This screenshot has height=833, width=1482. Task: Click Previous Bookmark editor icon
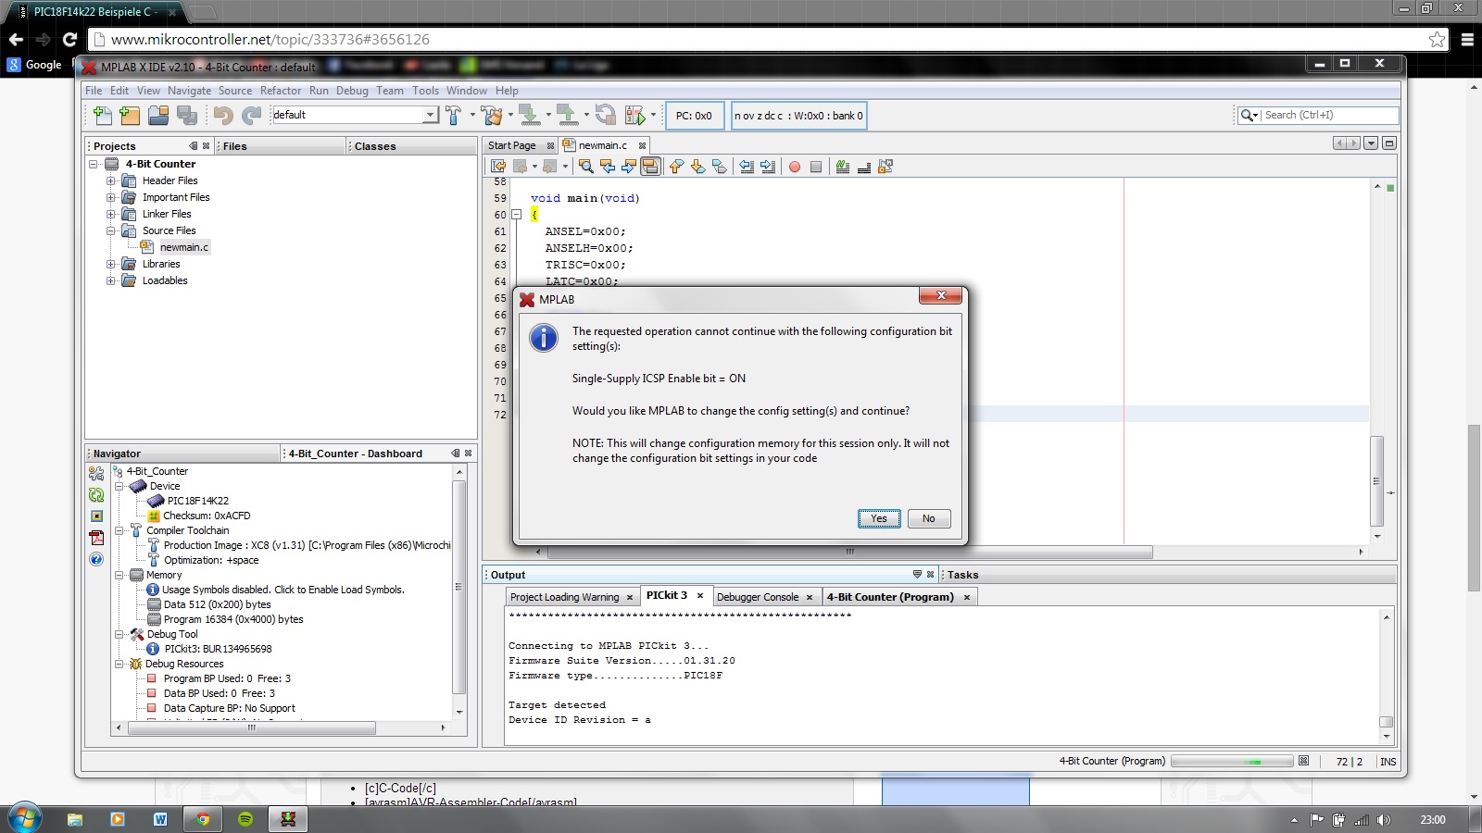click(x=676, y=167)
